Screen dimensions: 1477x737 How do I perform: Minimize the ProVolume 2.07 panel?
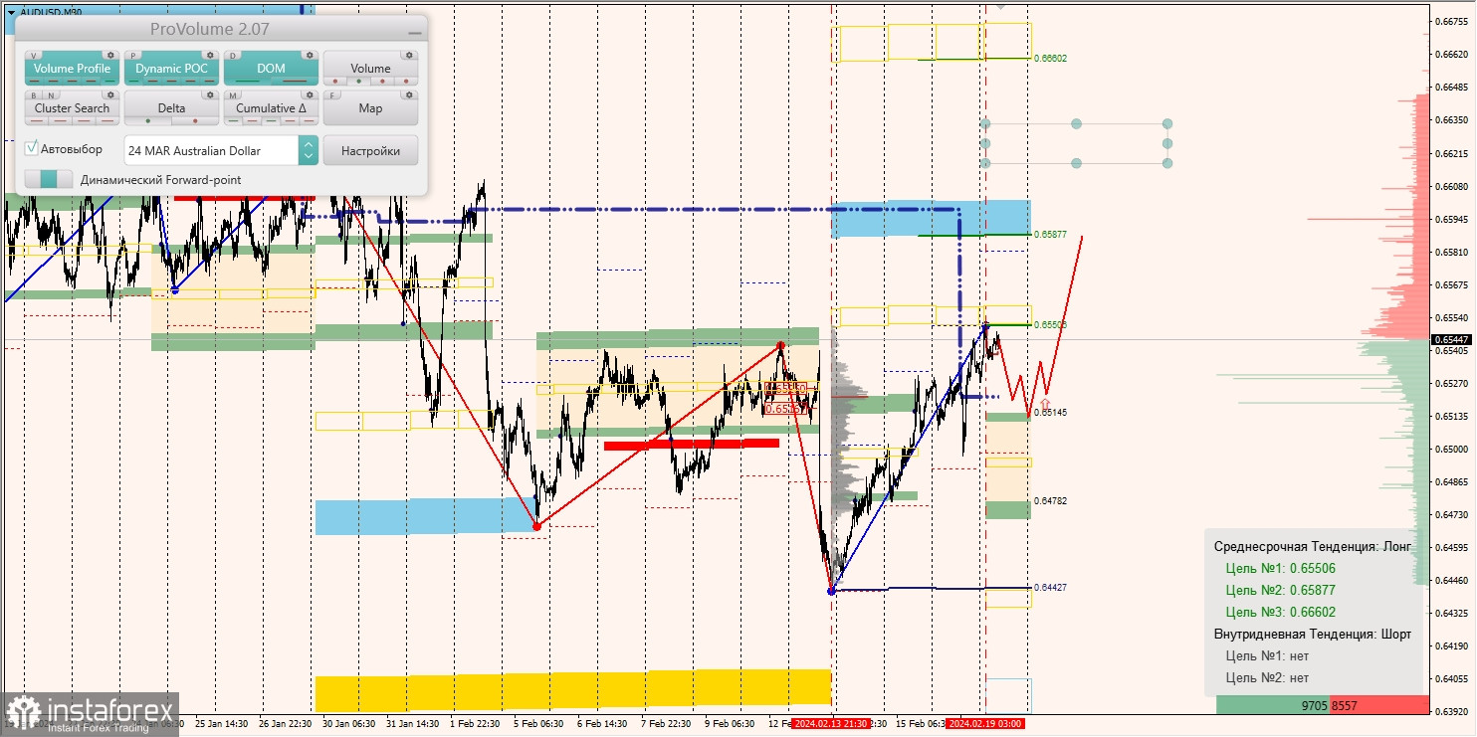pos(413,31)
